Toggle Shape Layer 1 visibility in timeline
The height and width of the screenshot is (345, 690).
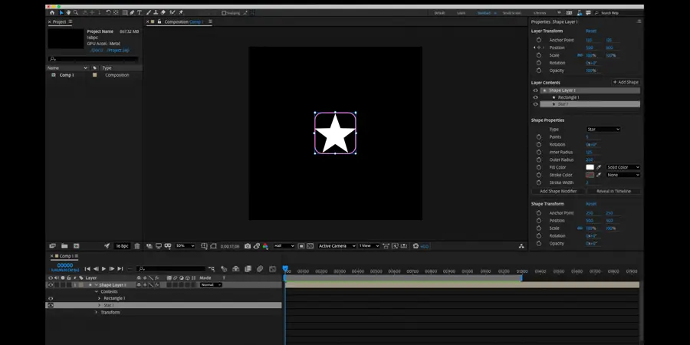[51, 284]
